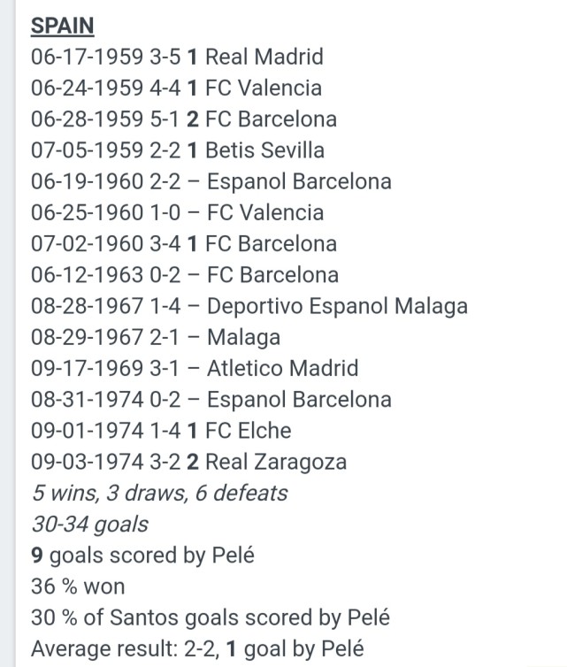Click the 06-19-1960 Espanol Barcelona line
The width and height of the screenshot is (567, 667).
pos(211,181)
